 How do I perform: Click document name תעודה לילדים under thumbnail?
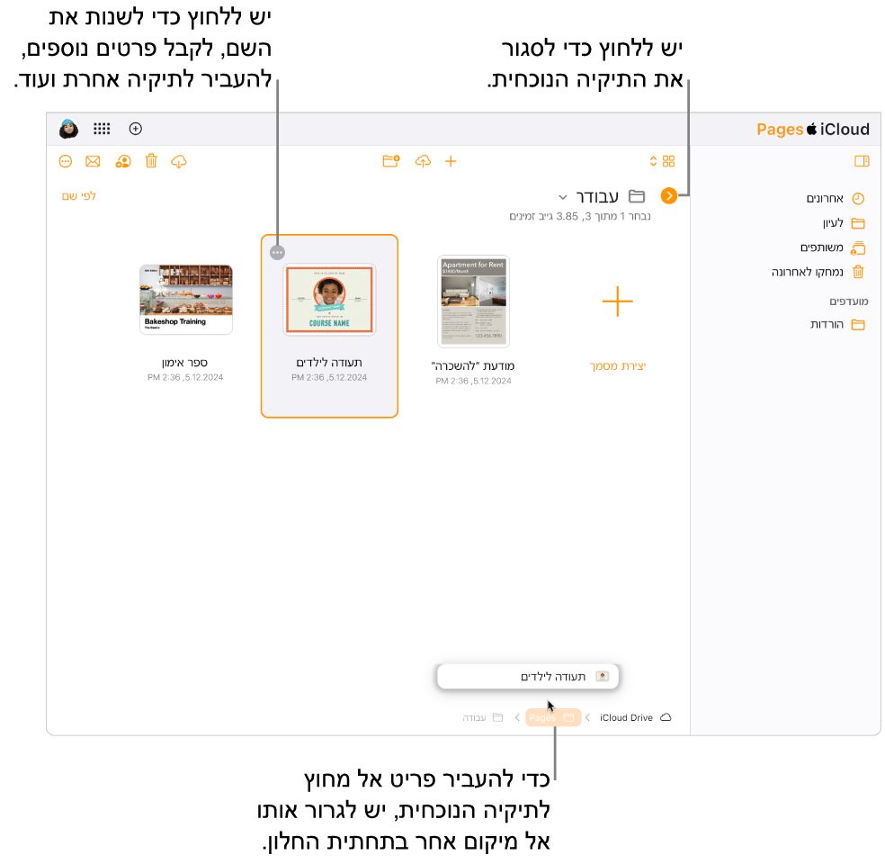329,363
